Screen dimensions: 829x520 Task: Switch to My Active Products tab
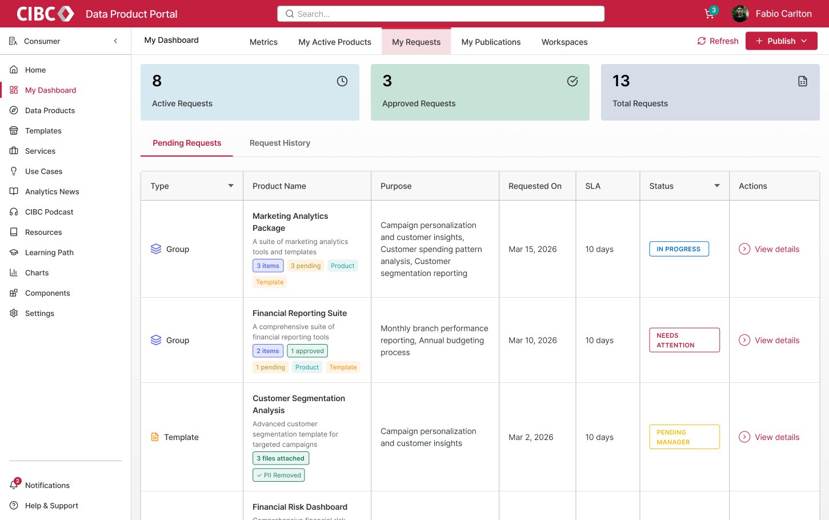pos(335,42)
